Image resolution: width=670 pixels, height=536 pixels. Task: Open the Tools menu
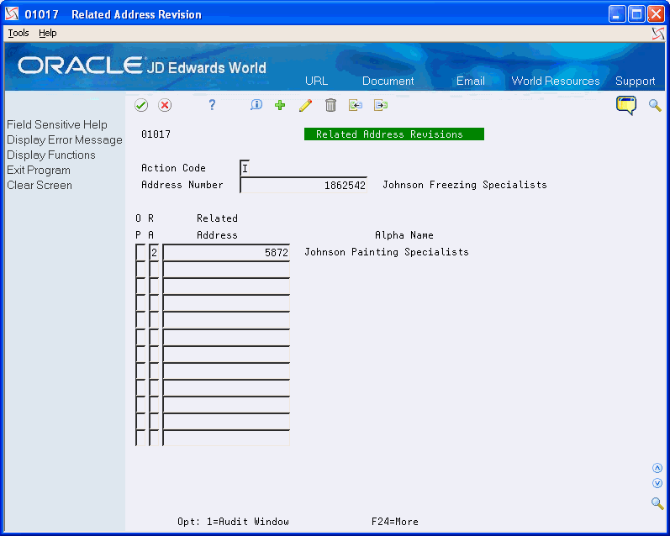point(18,33)
